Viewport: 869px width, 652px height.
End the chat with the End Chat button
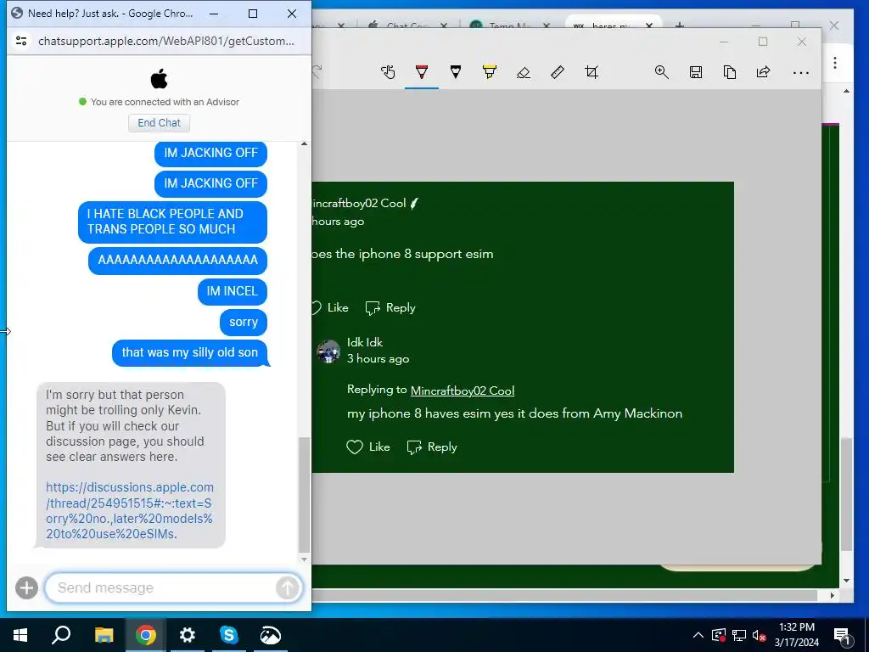click(x=159, y=123)
